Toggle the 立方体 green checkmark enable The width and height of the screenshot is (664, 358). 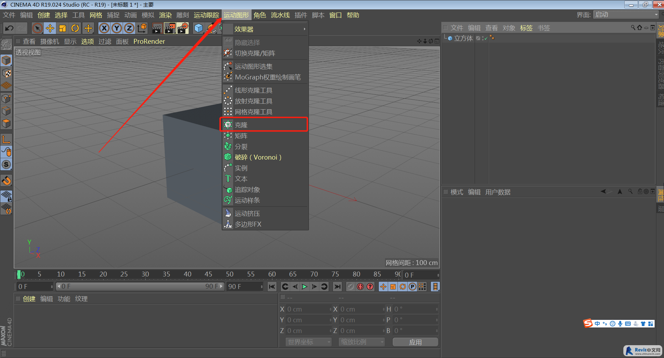coord(485,39)
